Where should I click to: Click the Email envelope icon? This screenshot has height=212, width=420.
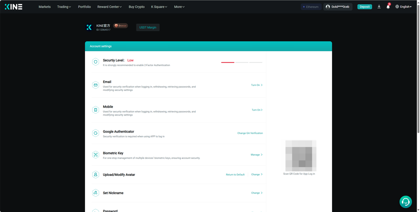point(95,85)
